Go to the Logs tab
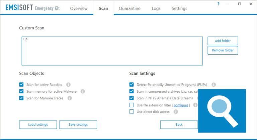257x140 pixels. click(x=156, y=8)
